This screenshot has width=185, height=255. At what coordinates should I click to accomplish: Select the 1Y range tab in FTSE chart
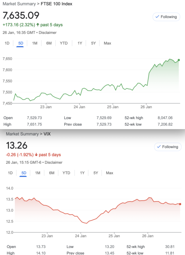[80, 43]
